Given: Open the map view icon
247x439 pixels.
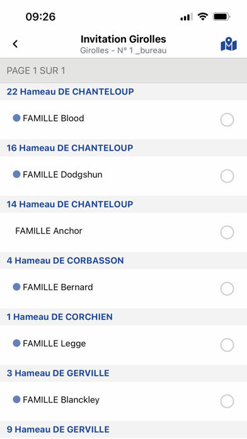Looking at the screenshot, I should (x=229, y=44).
